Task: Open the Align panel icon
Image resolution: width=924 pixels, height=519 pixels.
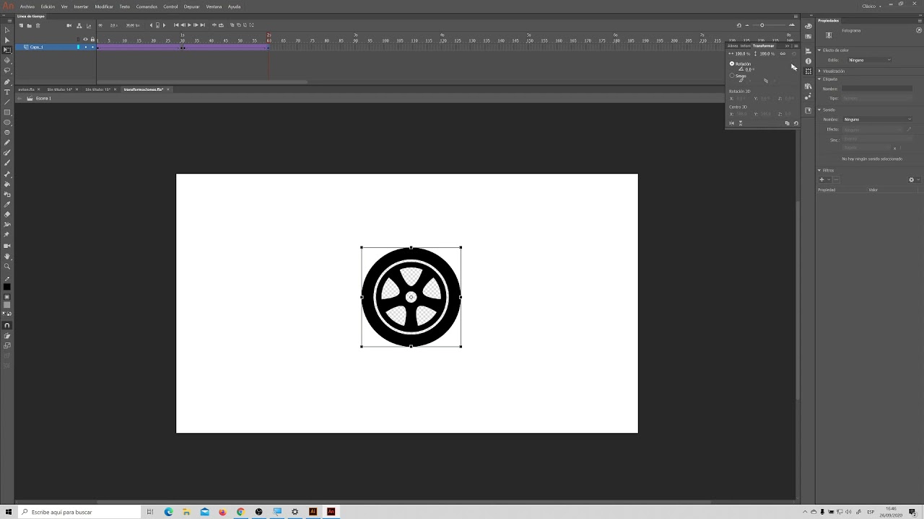Action: tap(808, 50)
